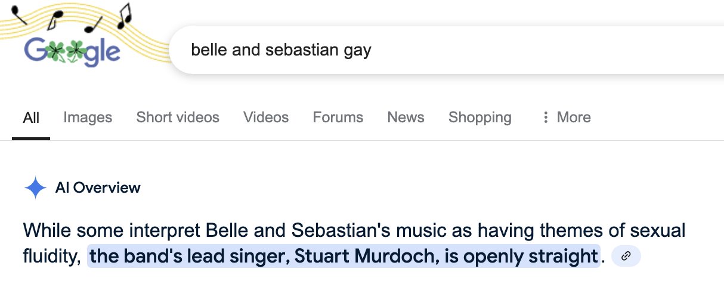Select the All results tab
Viewport: 724px width, 284px height.
[x=31, y=118]
